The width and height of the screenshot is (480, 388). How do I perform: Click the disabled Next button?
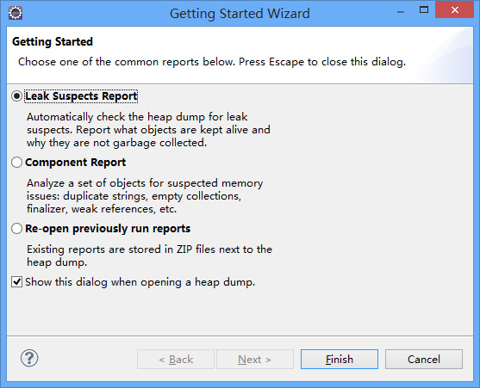[255, 360]
